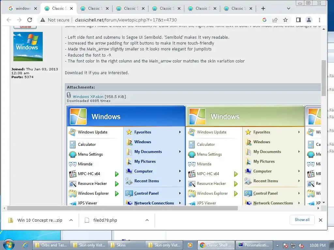Click 'Downloaded 6885 times' text
Image resolution: width=334 pixels, height=250 pixels.
click(89, 101)
